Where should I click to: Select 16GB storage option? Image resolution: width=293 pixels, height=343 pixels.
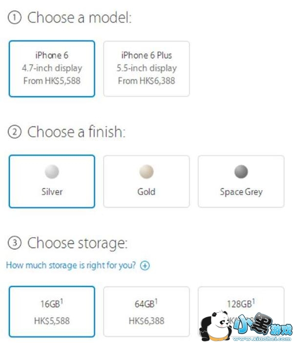(x=52, y=312)
